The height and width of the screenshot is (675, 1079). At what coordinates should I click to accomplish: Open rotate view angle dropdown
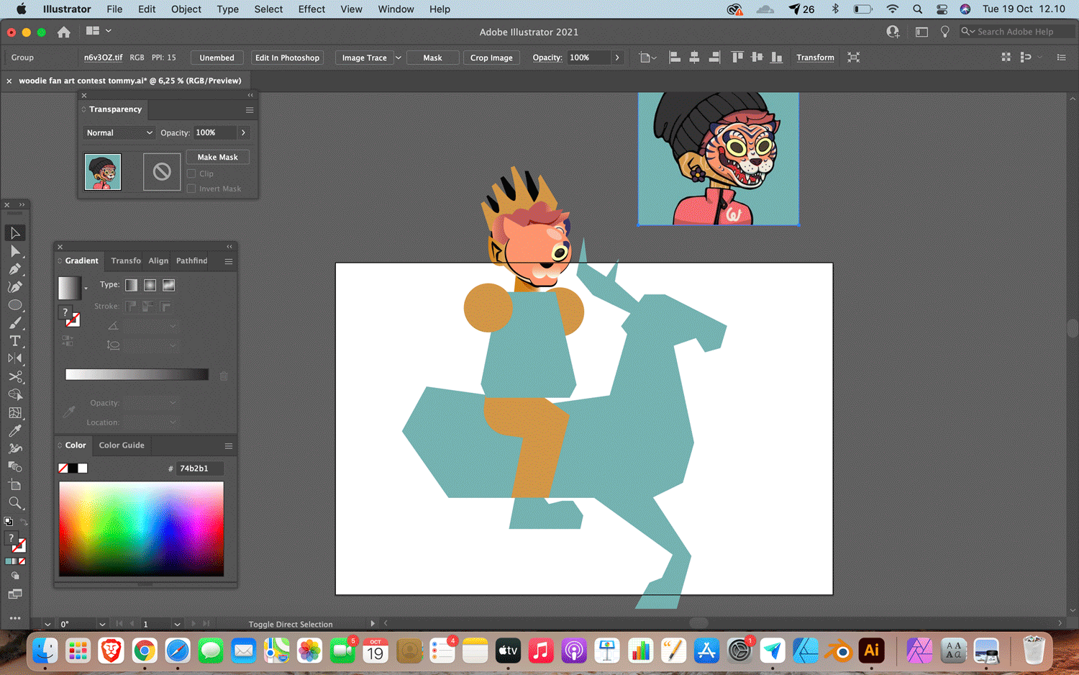click(102, 624)
